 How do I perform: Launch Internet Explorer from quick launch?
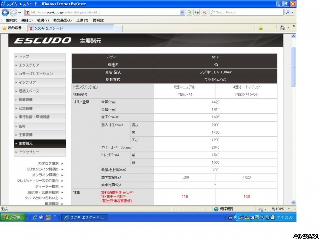pyautogui.click(x=35, y=217)
